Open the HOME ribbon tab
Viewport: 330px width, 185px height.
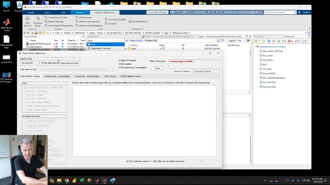tap(31, 13)
